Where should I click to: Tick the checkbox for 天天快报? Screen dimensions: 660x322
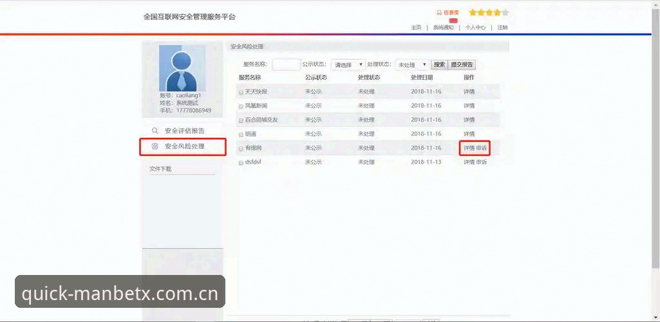(x=241, y=92)
